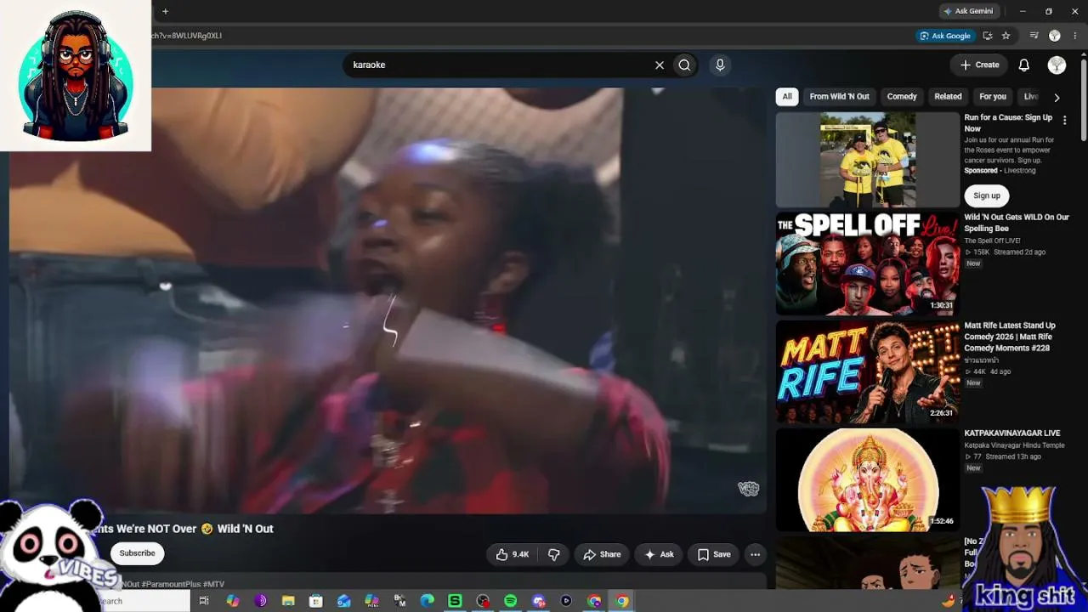Open File Explorer from the taskbar
Viewport: 1088px width, 612px height.
pyautogui.click(x=288, y=601)
